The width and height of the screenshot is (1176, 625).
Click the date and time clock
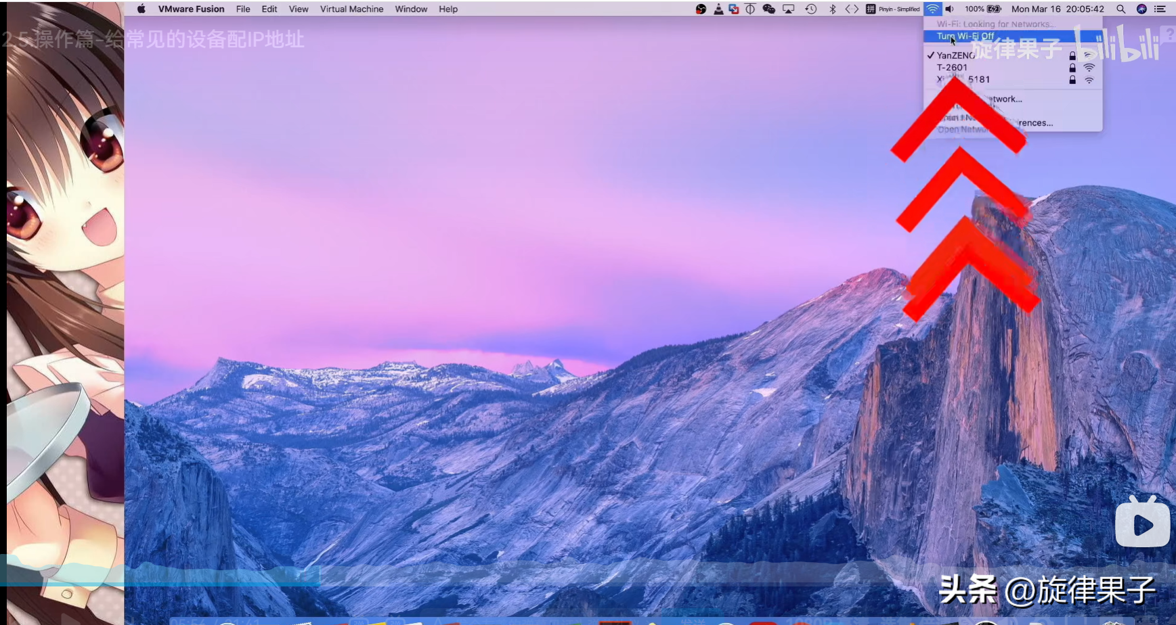(1057, 9)
